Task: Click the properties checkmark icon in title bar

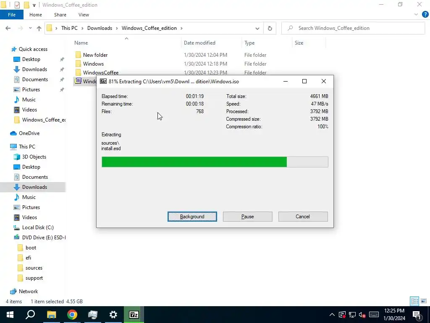Action: [x=17, y=5]
